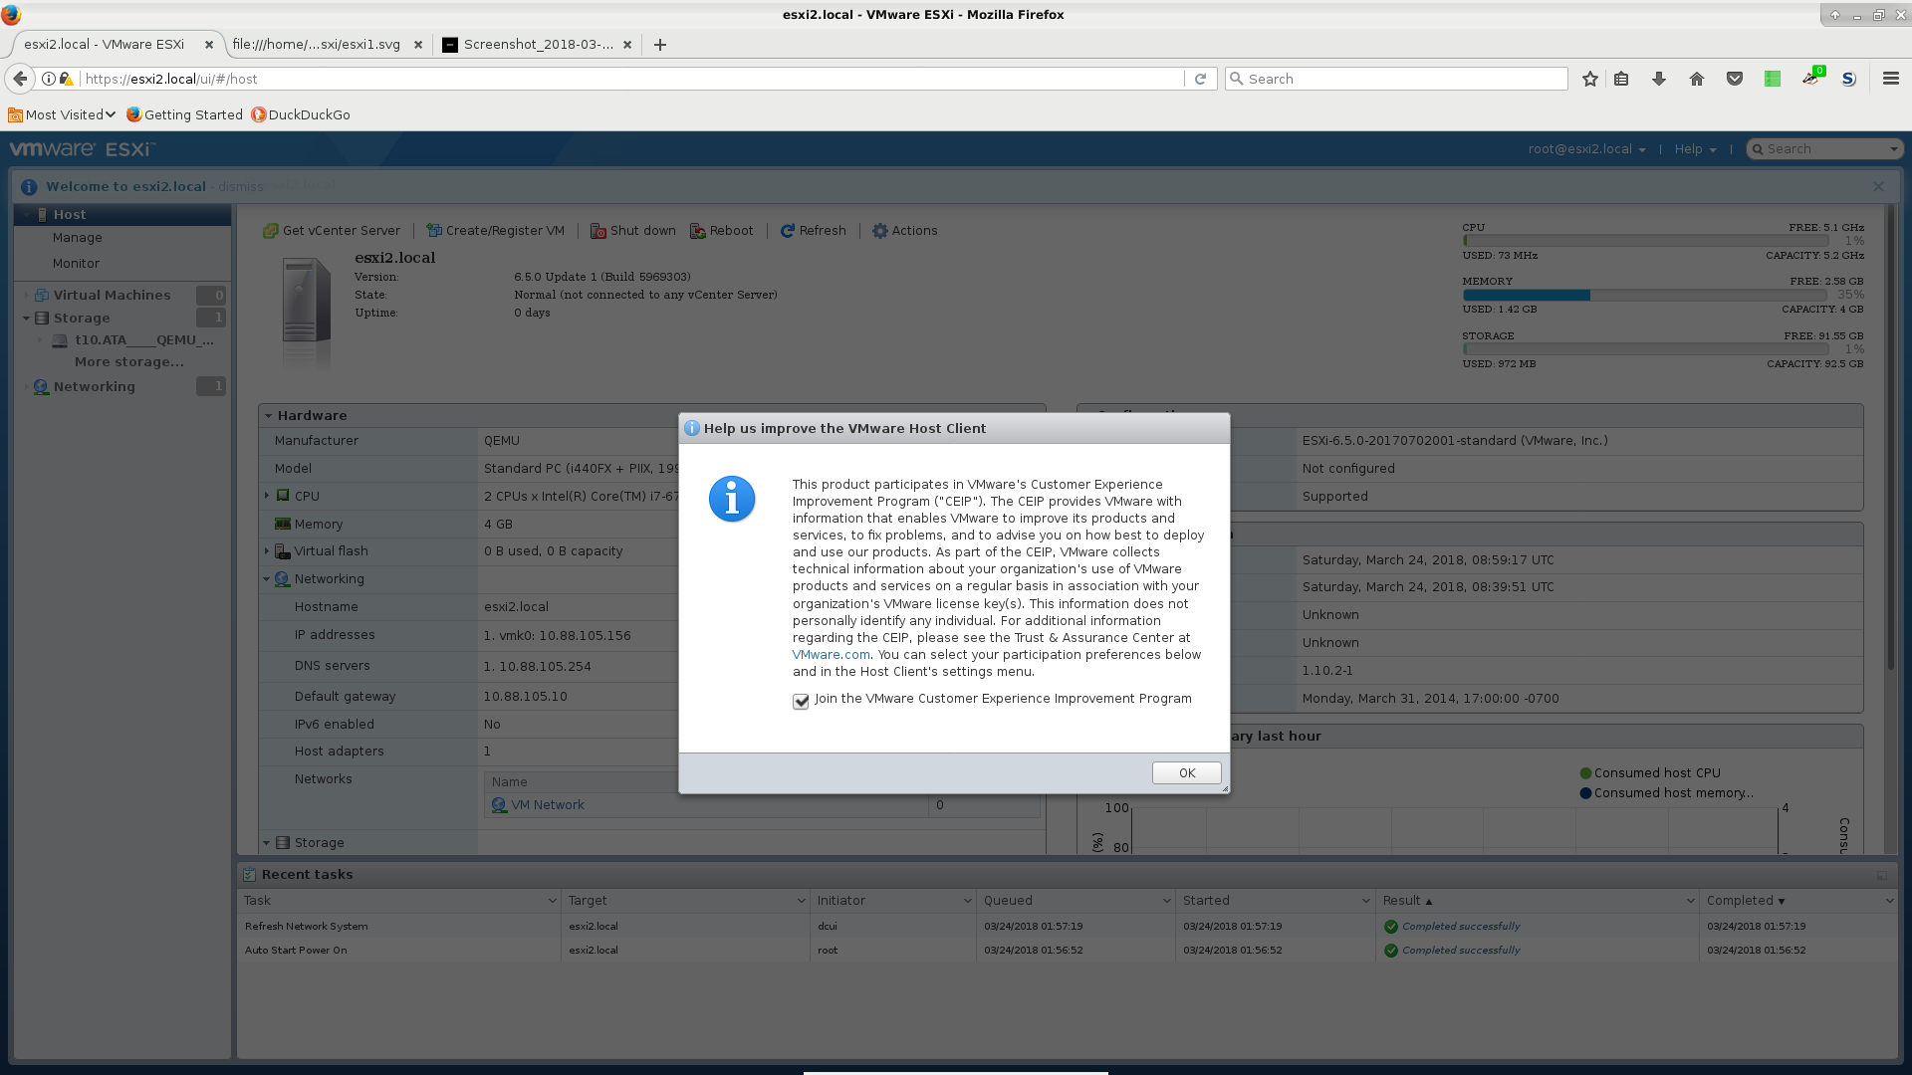Viewport: 1912px width, 1075px height.
Task: Collapse Storage tree in navigator
Action: (x=26, y=319)
